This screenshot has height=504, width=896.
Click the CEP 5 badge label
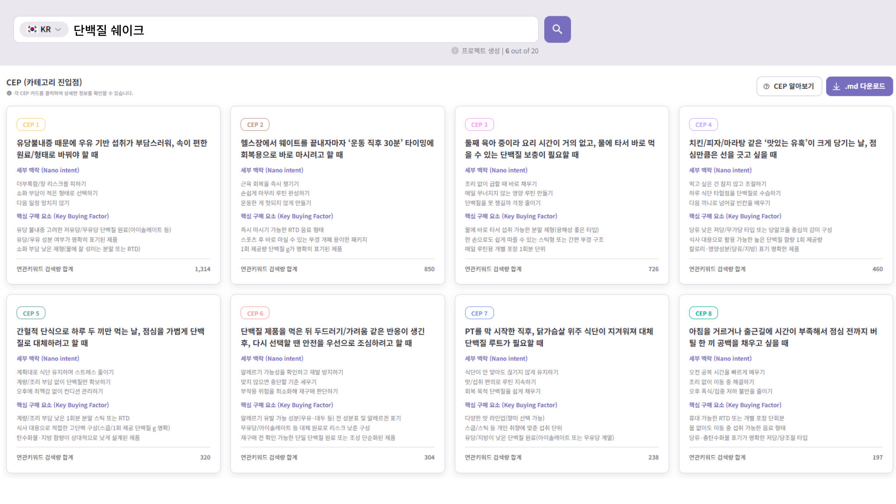pyautogui.click(x=31, y=313)
